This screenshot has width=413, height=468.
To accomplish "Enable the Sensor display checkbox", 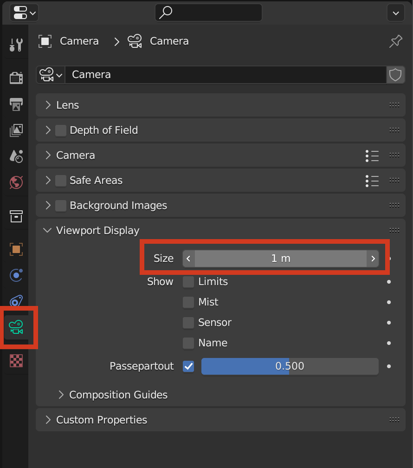I will (x=188, y=322).
